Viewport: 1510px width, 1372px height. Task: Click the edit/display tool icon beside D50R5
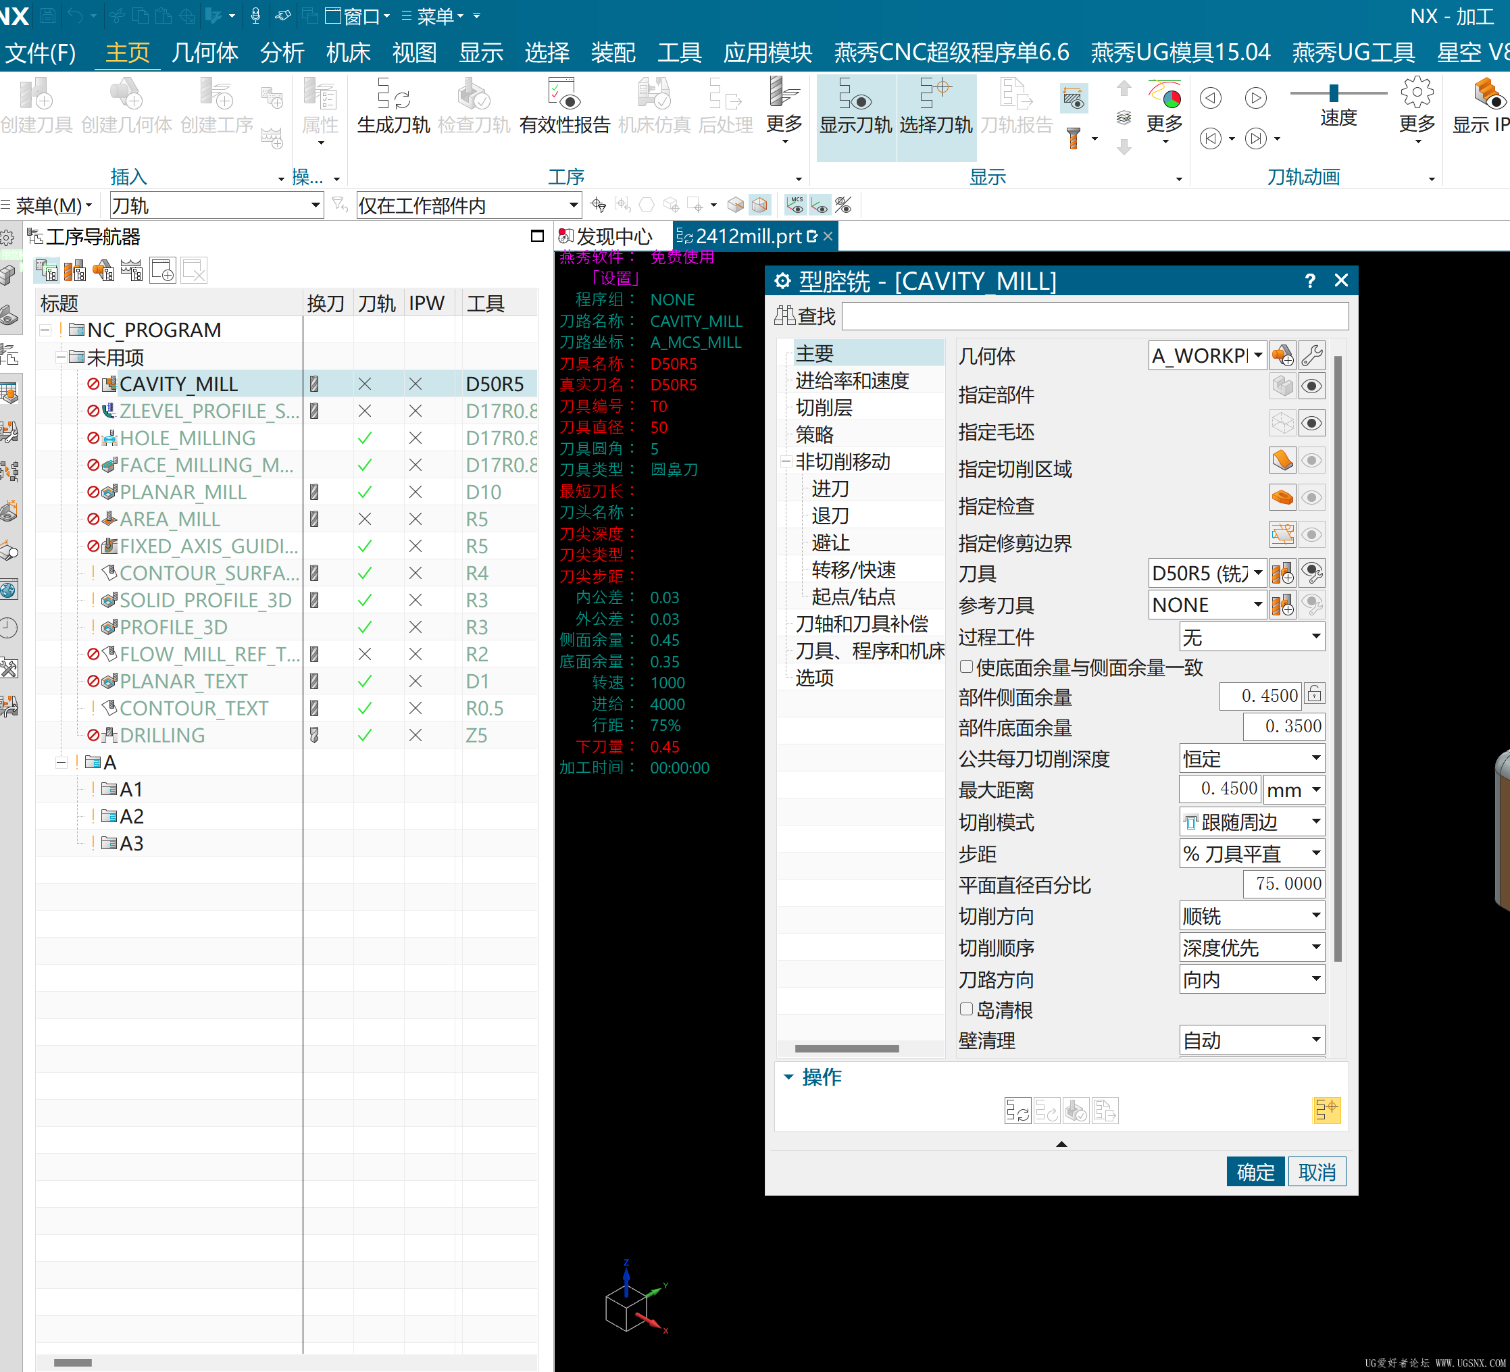(1312, 573)
